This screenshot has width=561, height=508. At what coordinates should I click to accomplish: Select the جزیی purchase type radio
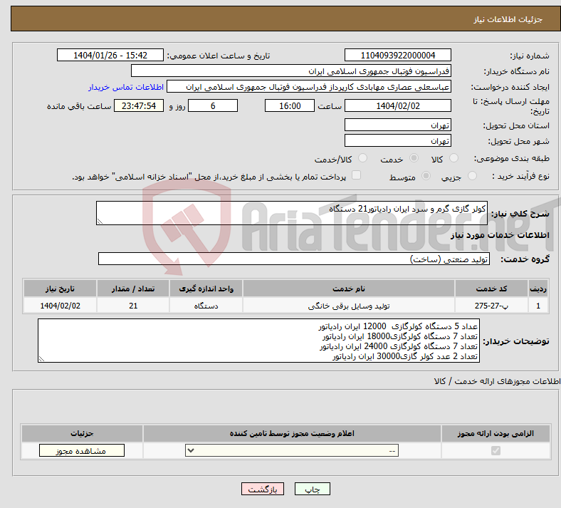pyautogui.click(x=472, y=176)
